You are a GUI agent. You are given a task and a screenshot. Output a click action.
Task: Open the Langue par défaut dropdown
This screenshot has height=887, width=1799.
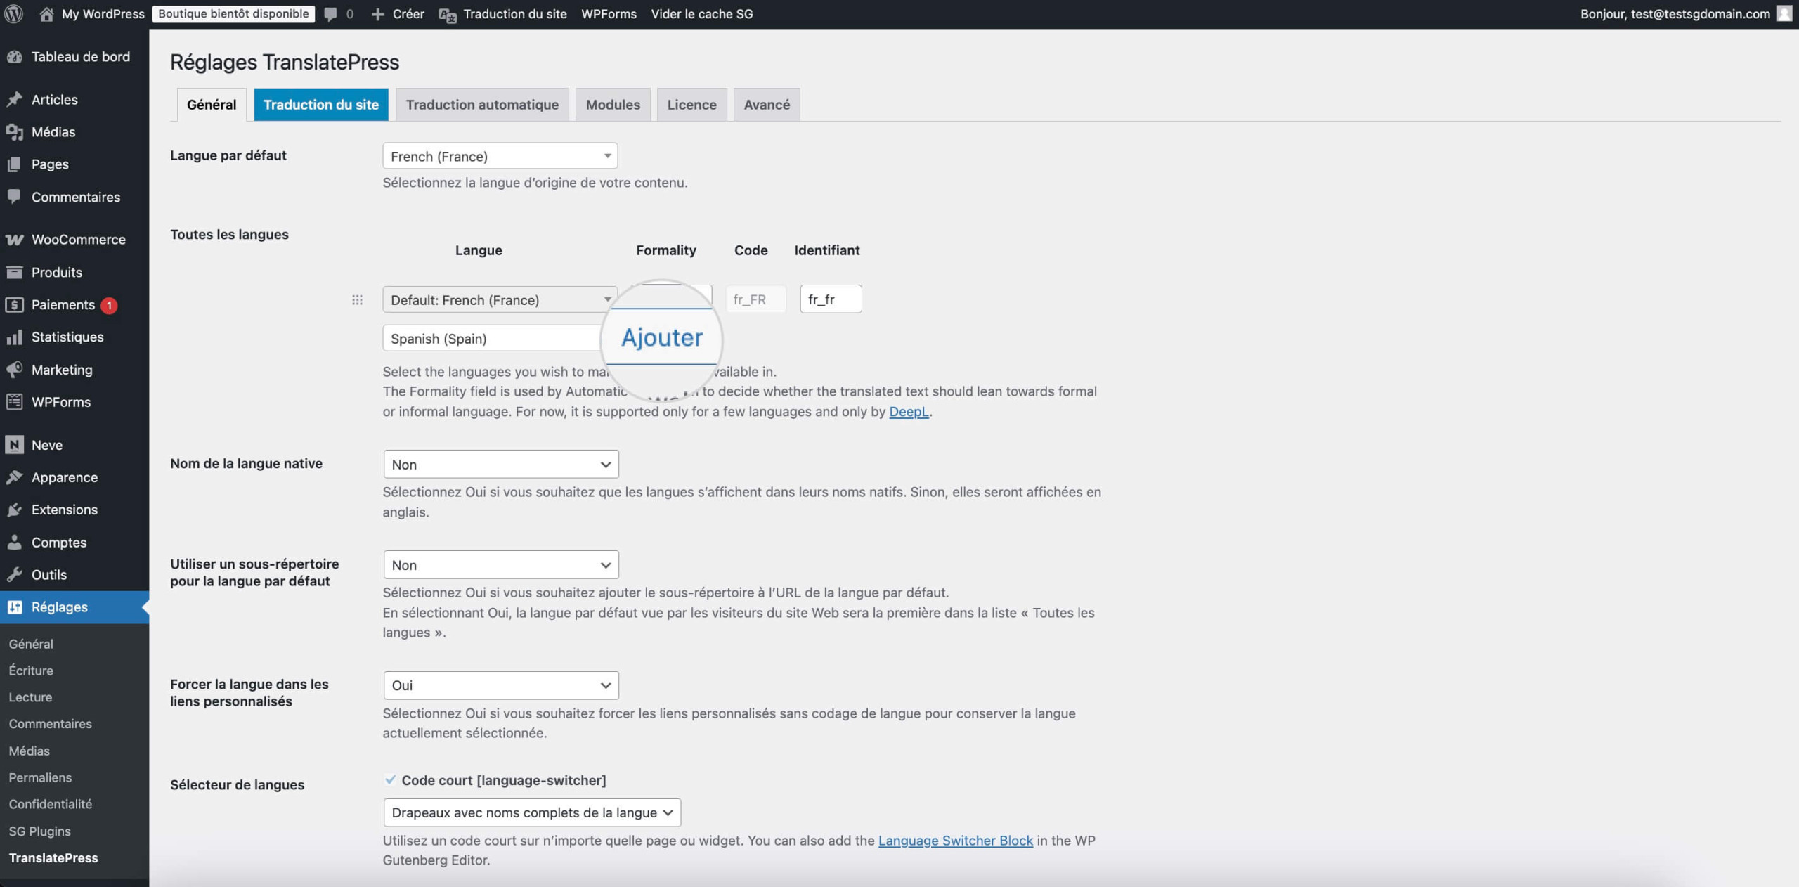(500, 156)
